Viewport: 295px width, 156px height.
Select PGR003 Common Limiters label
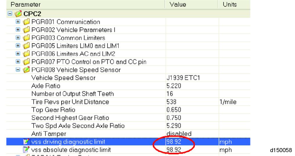68,38
